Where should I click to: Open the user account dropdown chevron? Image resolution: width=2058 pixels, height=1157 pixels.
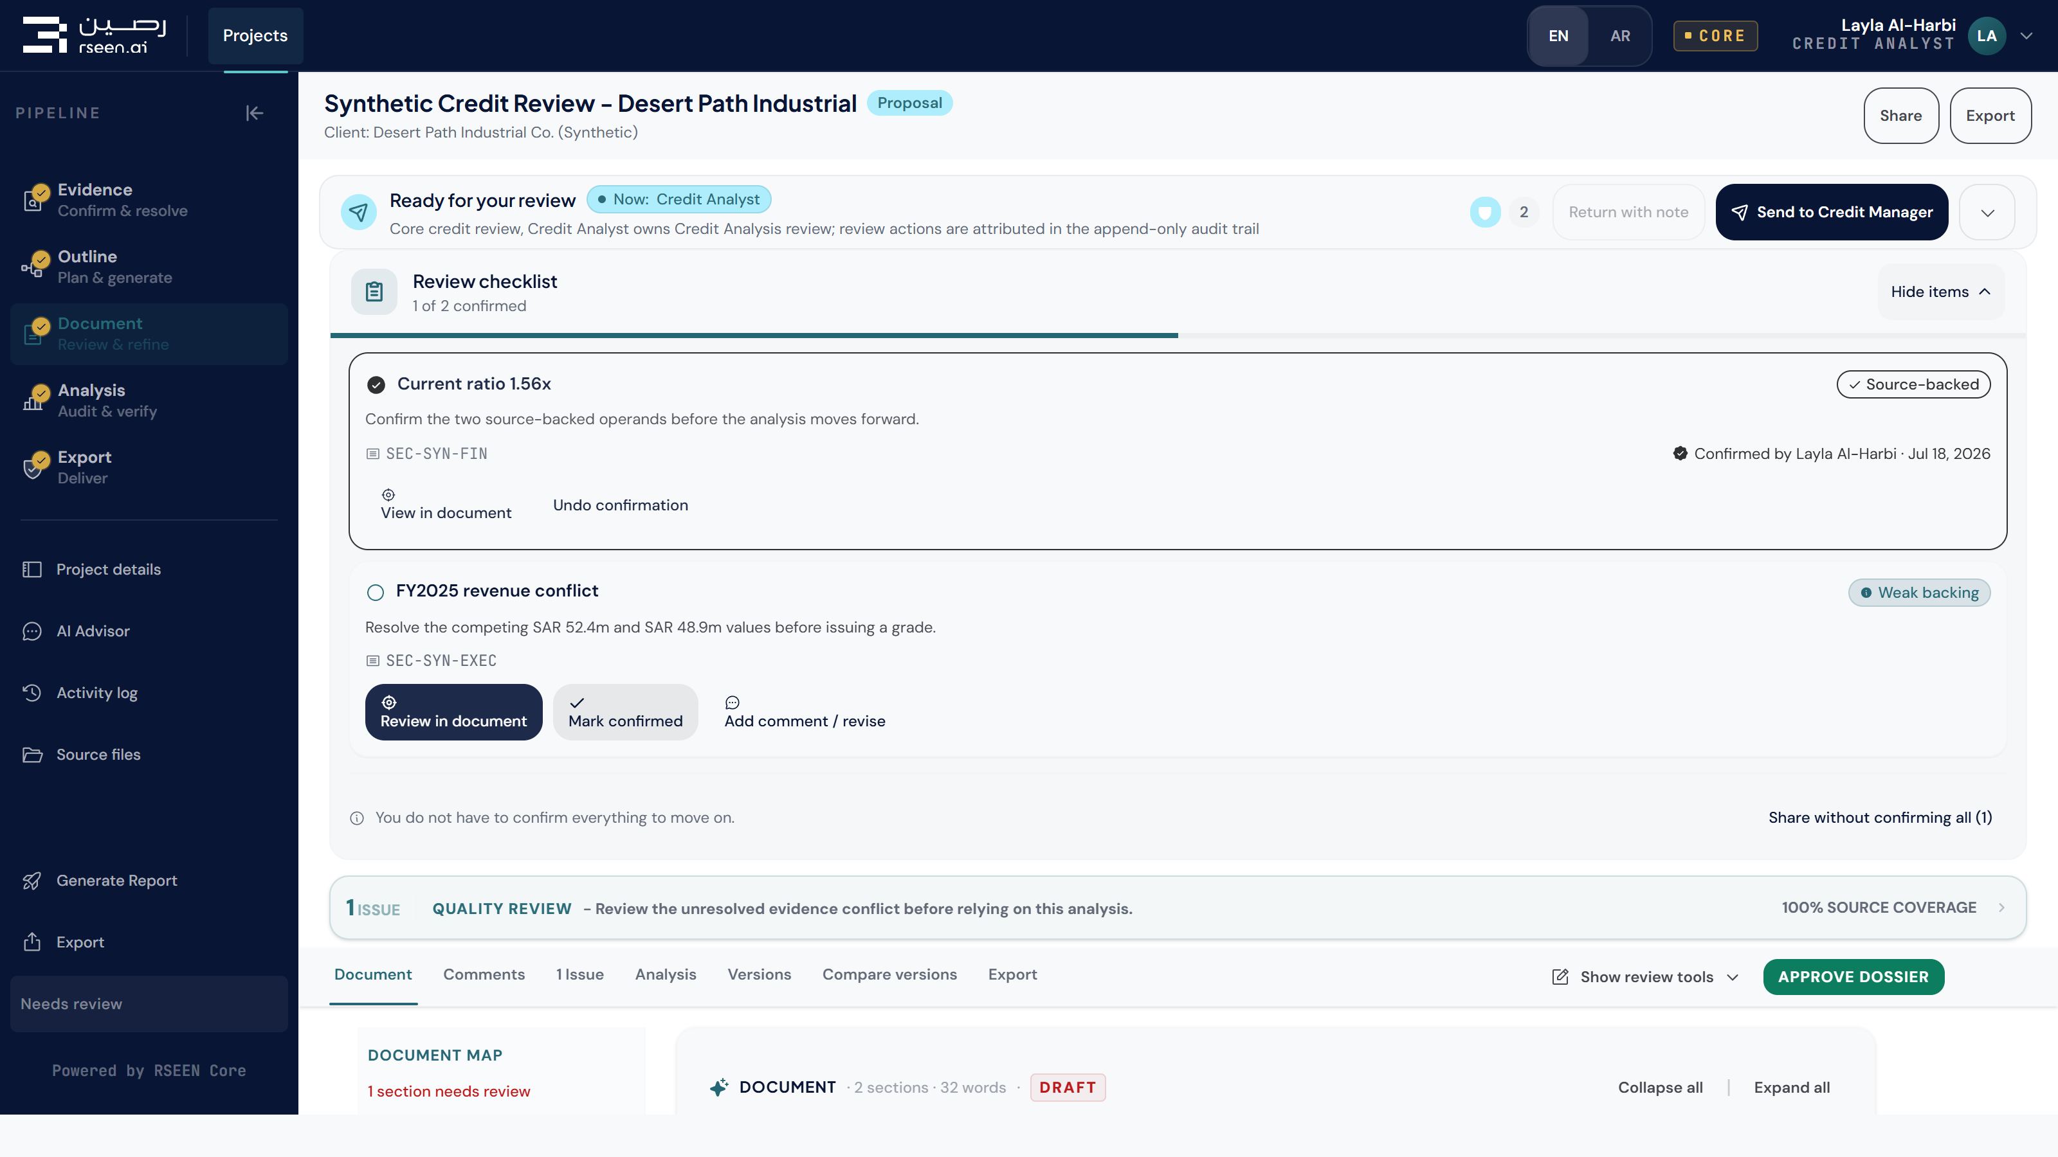click(x=2026, y=36)
